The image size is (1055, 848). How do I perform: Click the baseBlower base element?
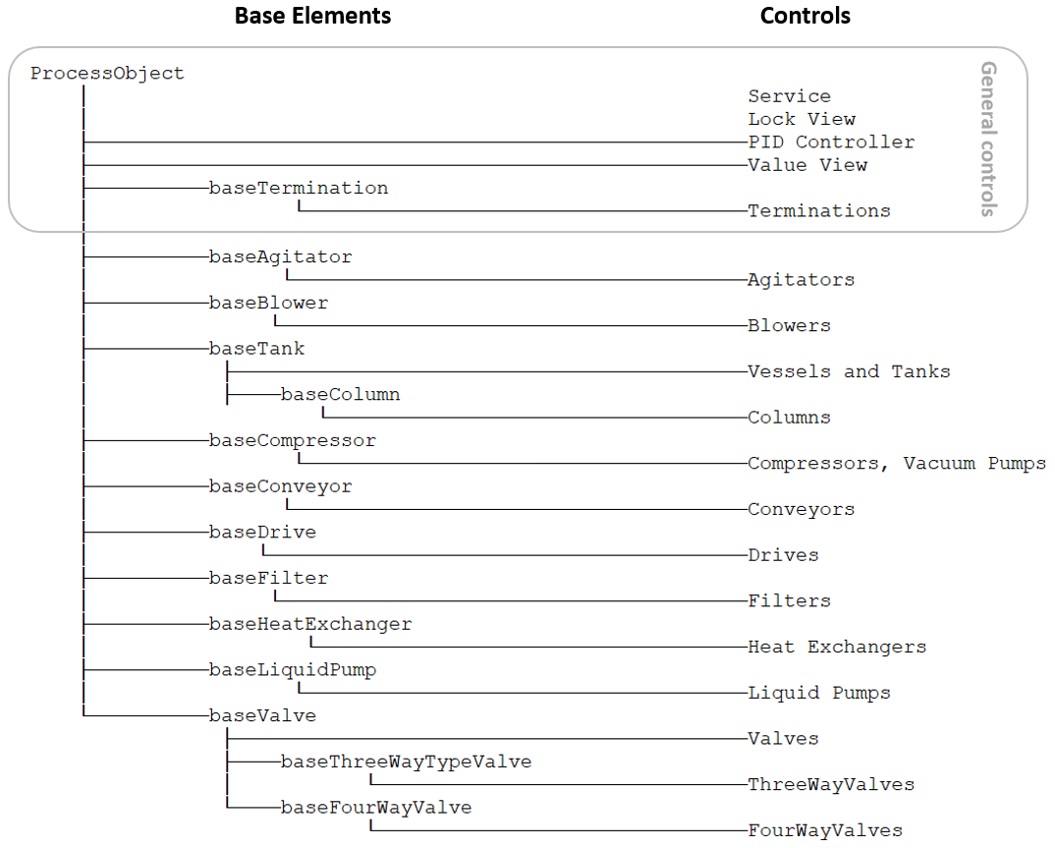click(x=268, y=303)
